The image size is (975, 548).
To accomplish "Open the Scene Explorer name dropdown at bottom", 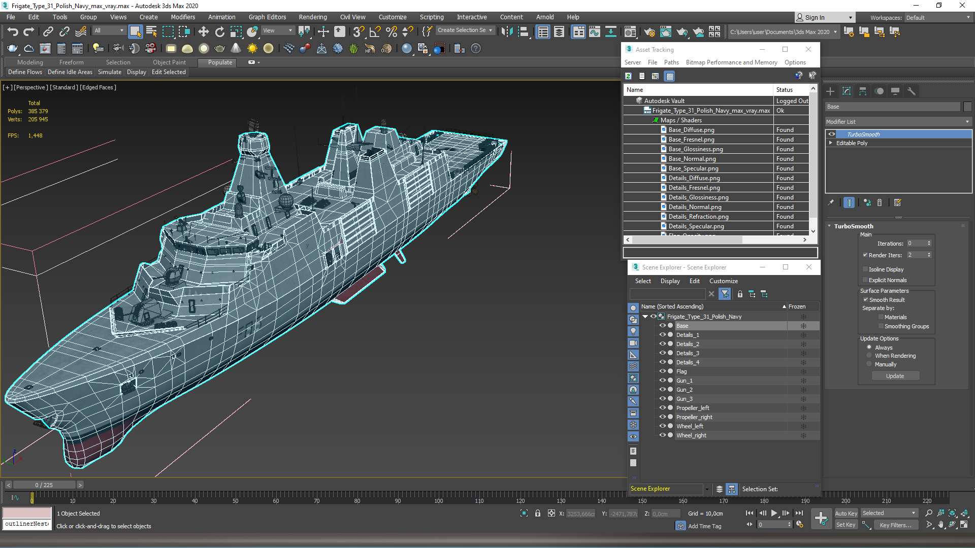I will (x=706, y=489).
